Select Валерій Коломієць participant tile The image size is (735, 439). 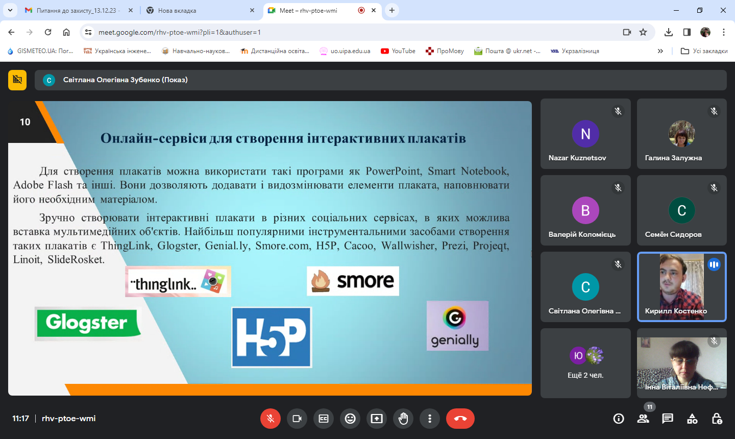pos(585,210)
